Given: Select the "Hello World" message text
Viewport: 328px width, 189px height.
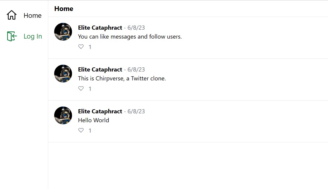Looking at the screenshot, I should [93, 120].
